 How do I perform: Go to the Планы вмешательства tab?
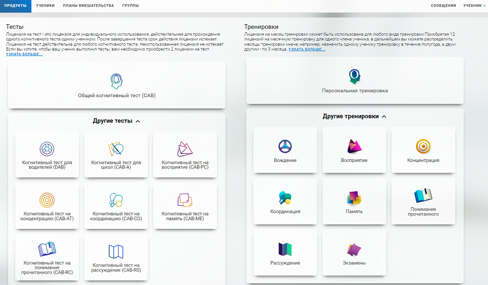tap(89, 5)
